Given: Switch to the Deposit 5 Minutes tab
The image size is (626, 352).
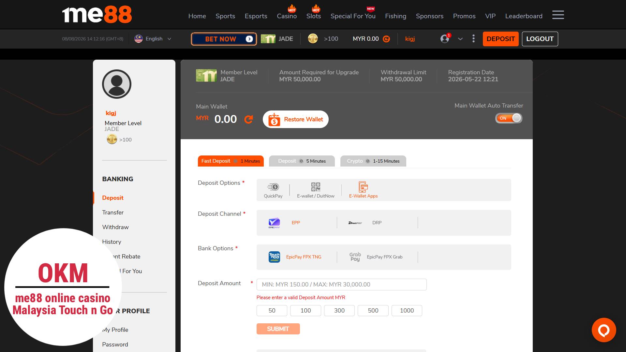Looking at the screenshot, I should pyautogui.click(x=302, y=161).
